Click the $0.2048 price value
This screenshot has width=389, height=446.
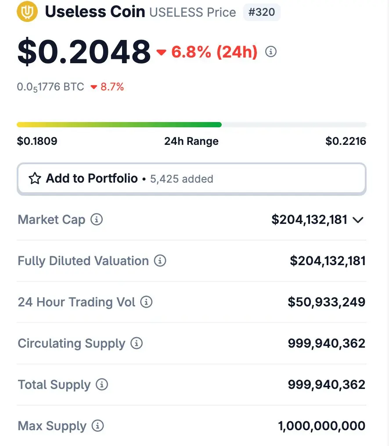click(84, 52)
